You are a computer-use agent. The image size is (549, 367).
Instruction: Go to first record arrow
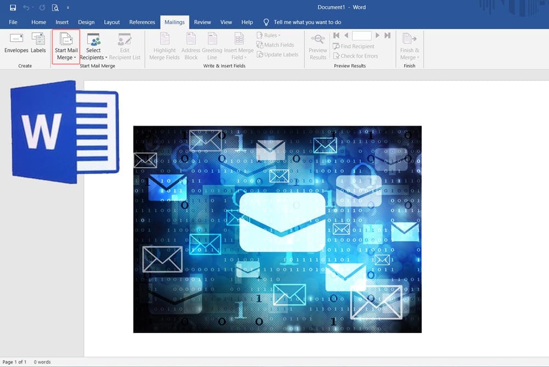click(x=336, y=35)
